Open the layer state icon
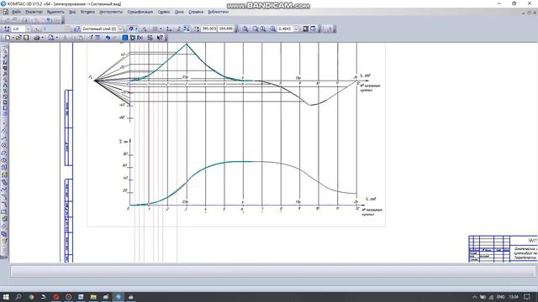 [x=76, y=29]
